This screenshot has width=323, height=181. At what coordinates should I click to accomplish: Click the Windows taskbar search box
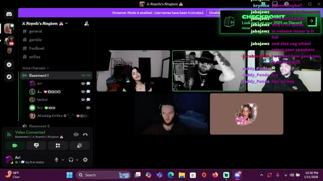(104, 175)
